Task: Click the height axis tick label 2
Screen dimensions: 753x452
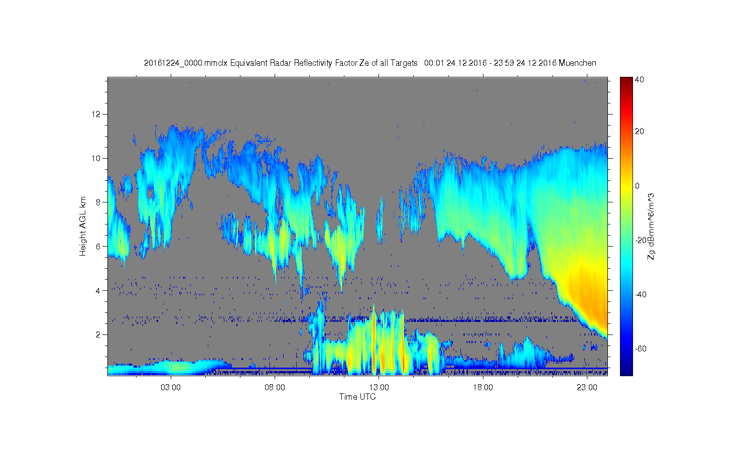Action: 98,334
